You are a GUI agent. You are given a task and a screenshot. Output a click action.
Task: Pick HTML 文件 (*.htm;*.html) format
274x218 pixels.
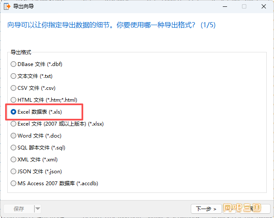click(44, 100)
